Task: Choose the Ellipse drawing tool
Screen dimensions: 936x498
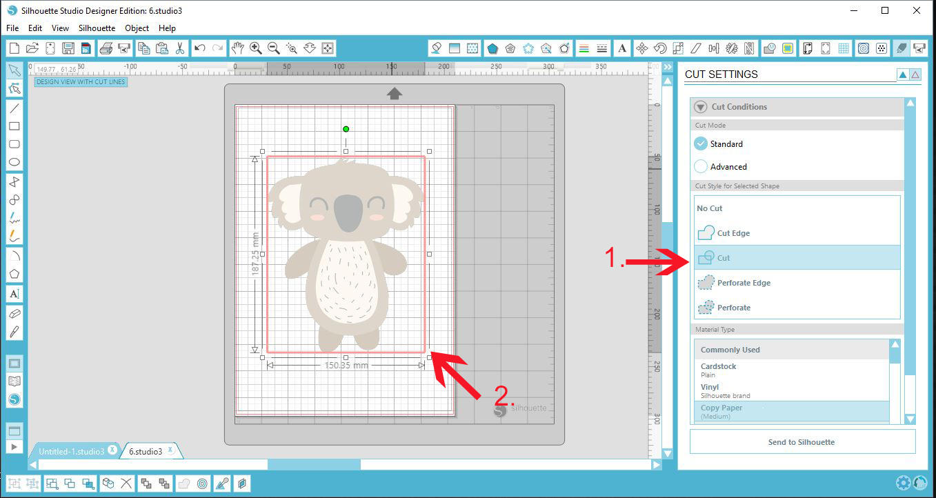Action: (x=14, y=163)
